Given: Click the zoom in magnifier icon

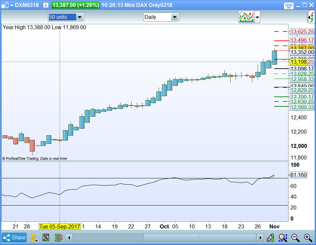Looking at the screenshot, I should click(x=308, y=237).
